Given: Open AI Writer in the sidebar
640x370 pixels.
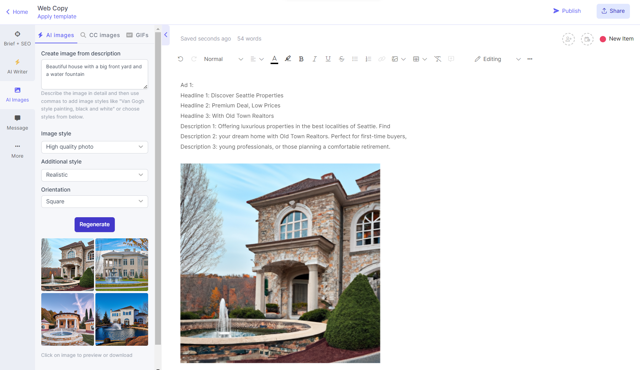Looking at the screenshot, I should pyautogui.click(x=17, y=67).
